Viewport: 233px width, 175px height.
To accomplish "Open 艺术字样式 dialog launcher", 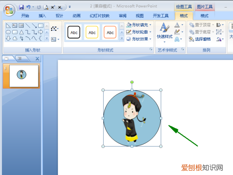I will (x=183, y=49).
